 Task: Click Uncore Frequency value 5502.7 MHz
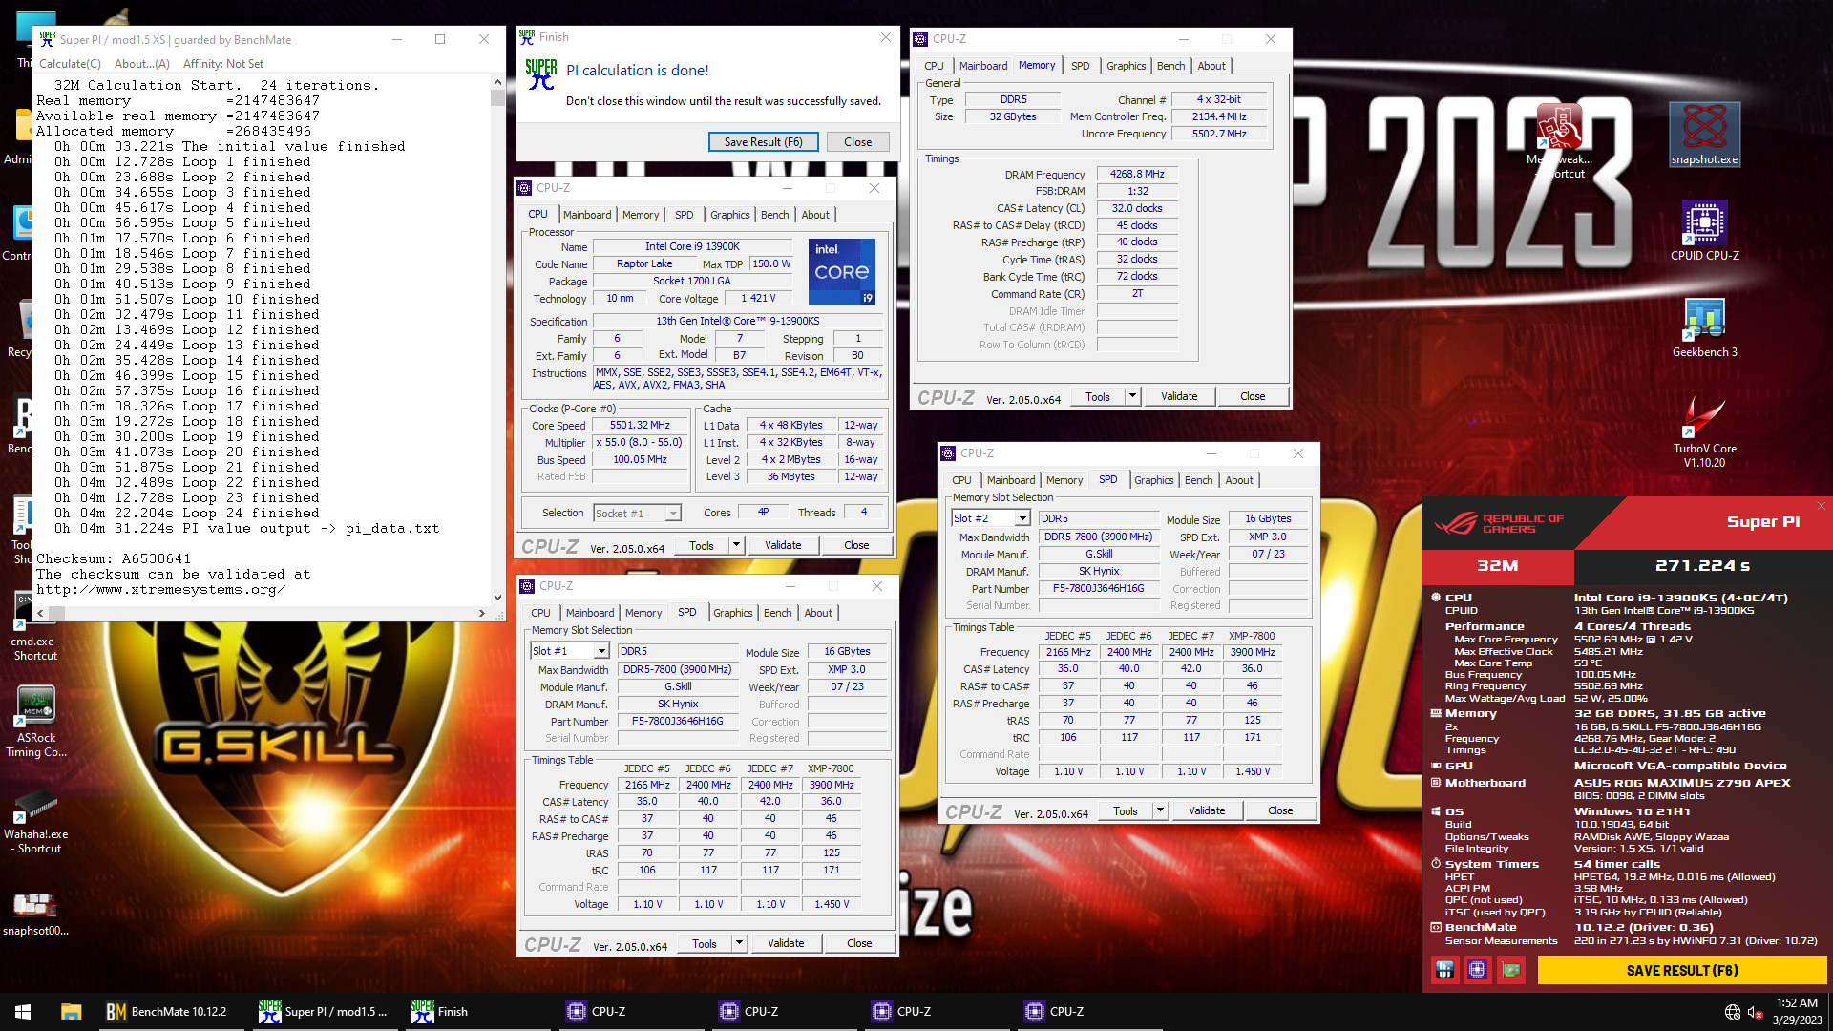tap(1219, 134)
